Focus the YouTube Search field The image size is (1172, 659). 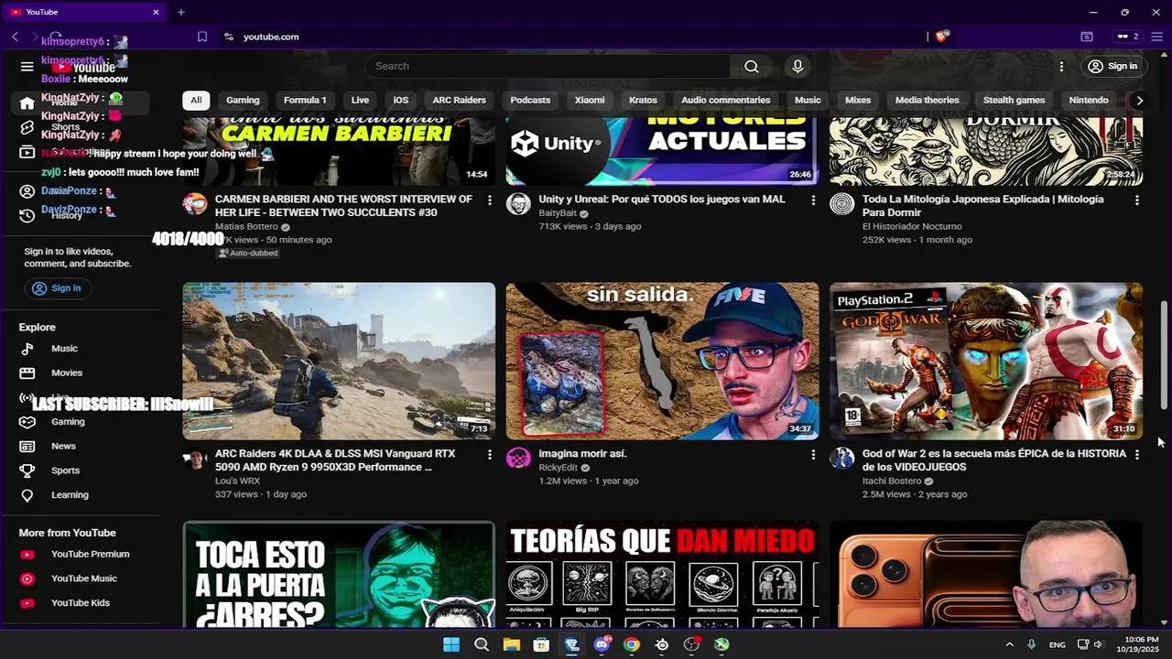click(548, 66)
